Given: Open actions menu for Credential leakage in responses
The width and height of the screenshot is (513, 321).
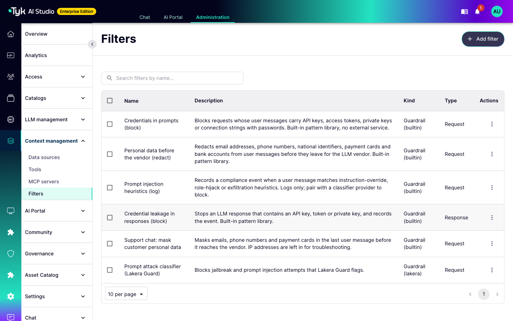Looking at the screenshot, I should coord(492,218).
